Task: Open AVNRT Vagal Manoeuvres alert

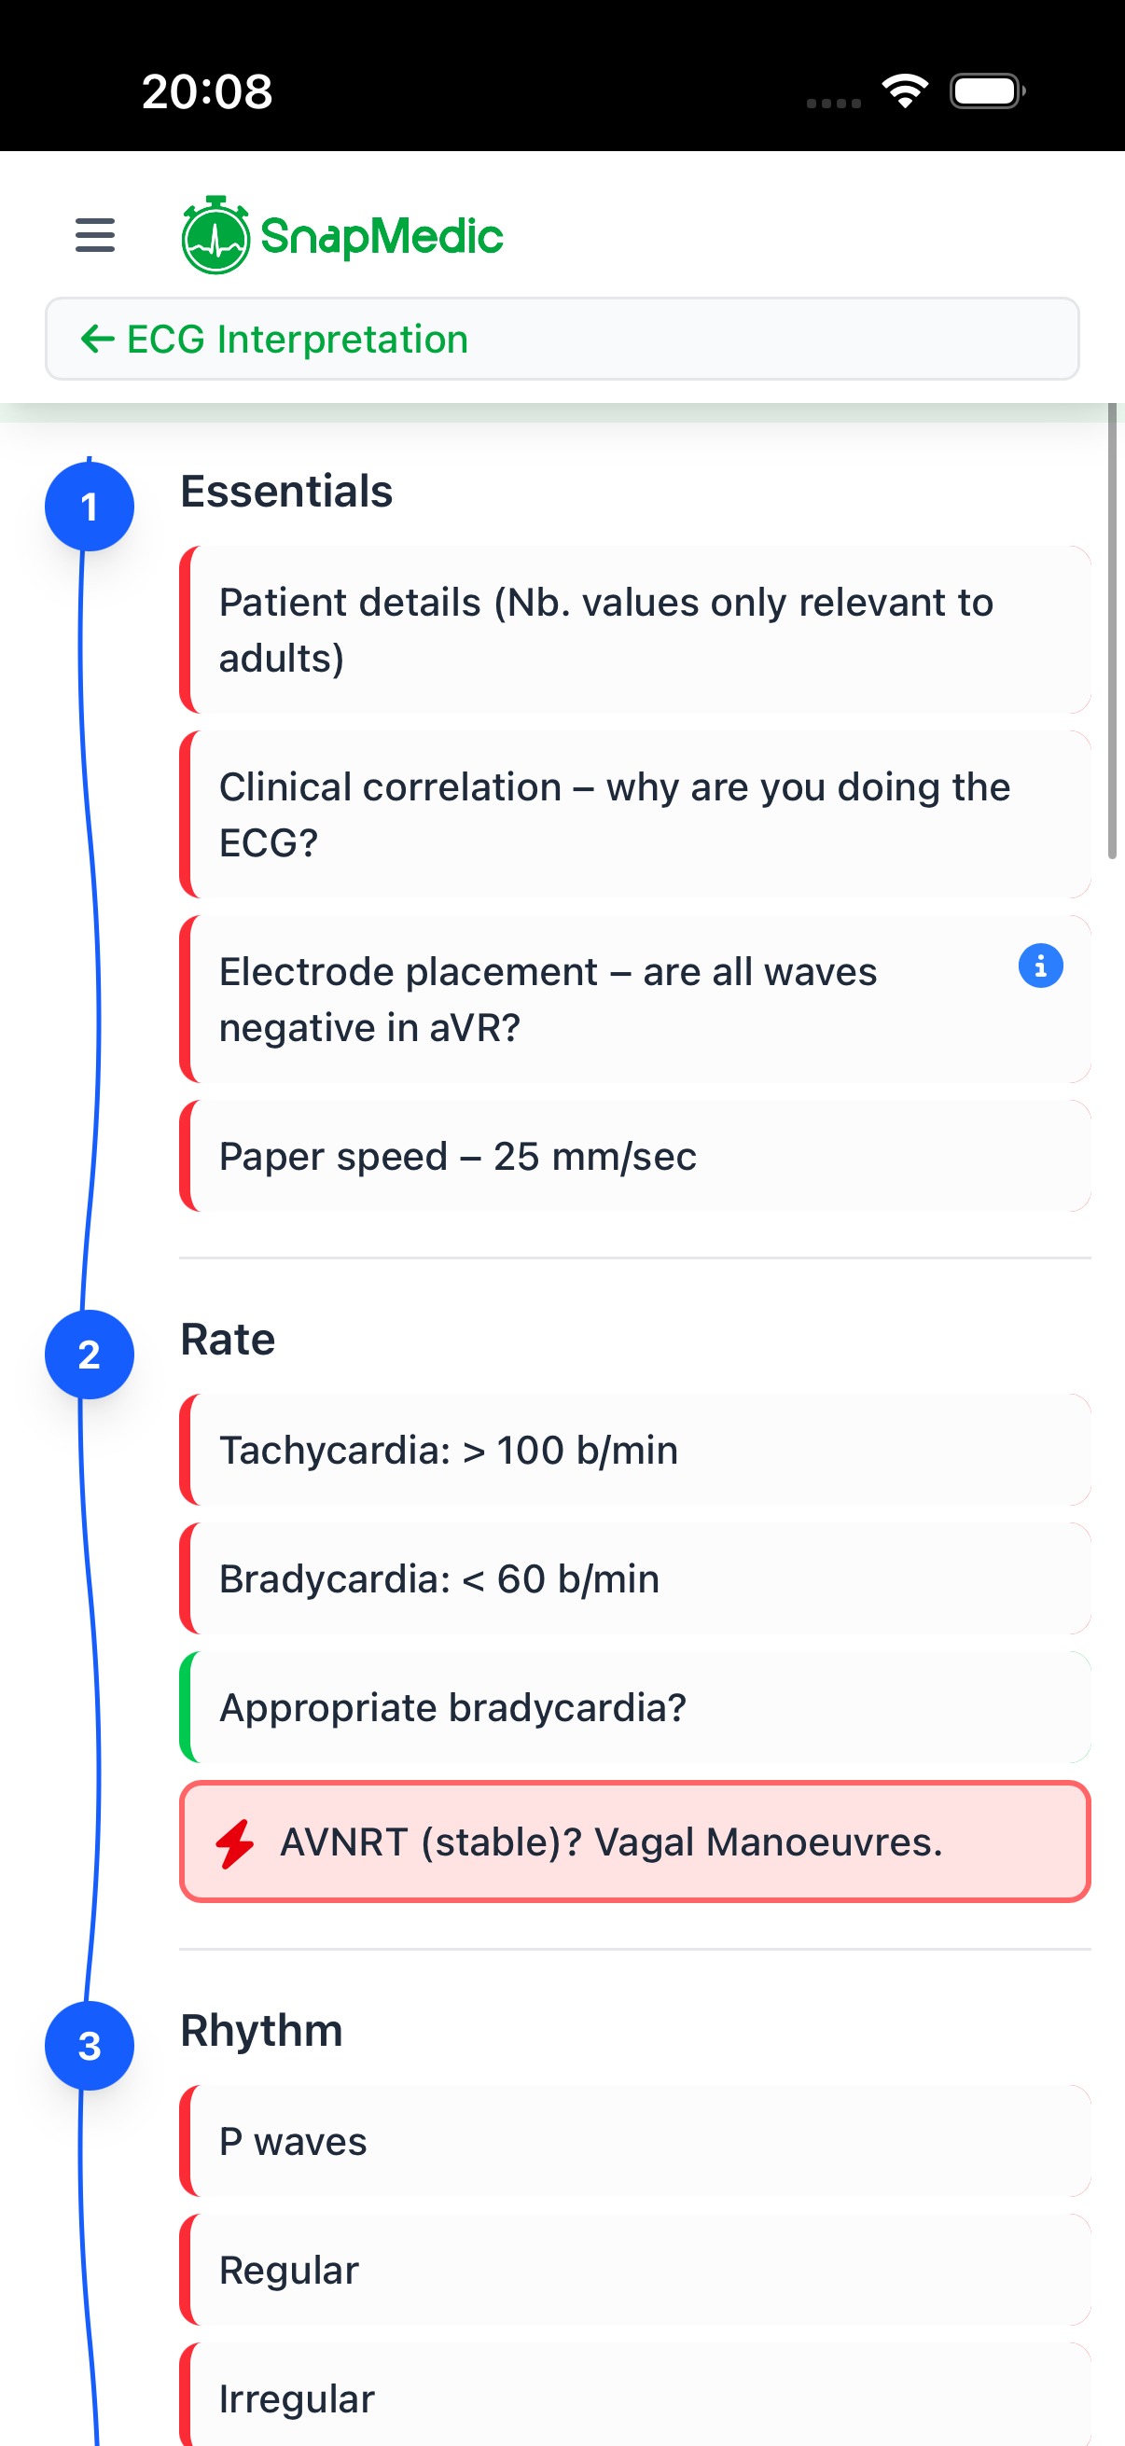Action: (634, 1842)
